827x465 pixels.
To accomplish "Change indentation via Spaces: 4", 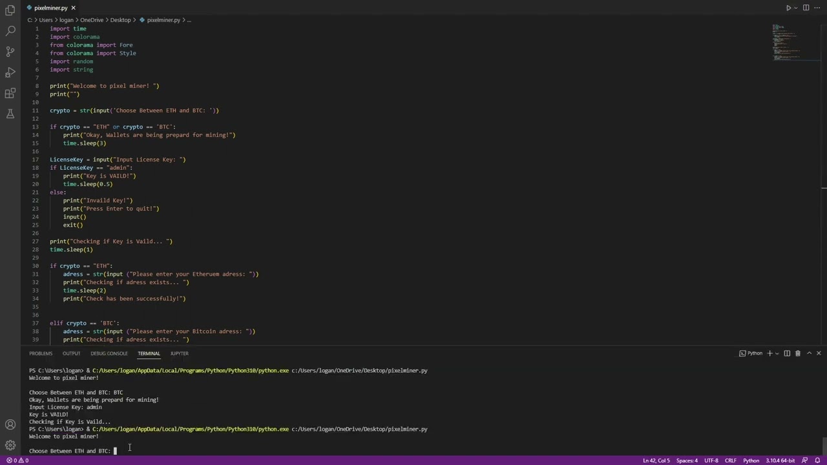I will pyautogui.click(x=687, y=460).
